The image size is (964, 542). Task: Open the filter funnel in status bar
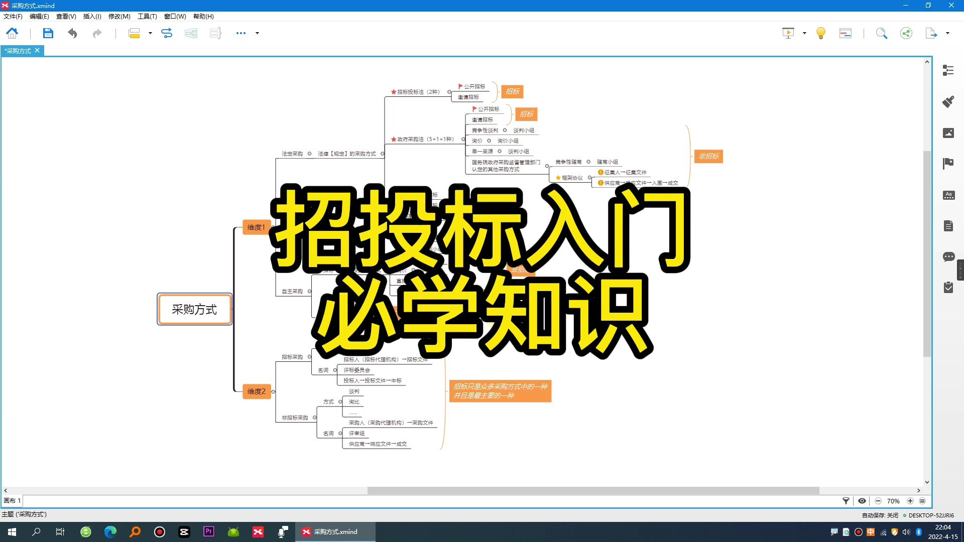(846, 501)
